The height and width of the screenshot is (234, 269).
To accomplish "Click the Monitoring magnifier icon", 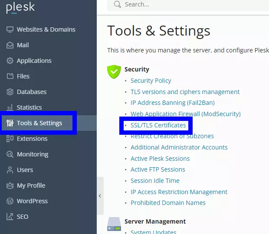I will tap(10, 154).
